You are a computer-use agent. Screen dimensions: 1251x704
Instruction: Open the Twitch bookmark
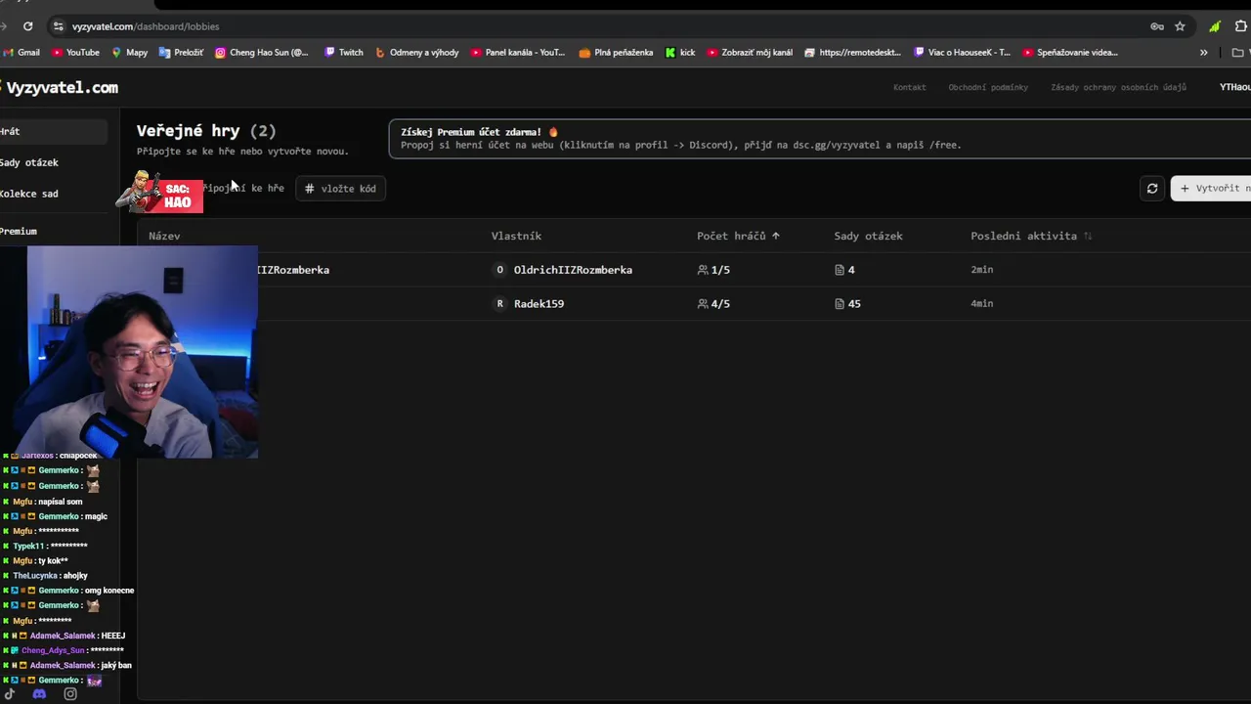(344, 53)
